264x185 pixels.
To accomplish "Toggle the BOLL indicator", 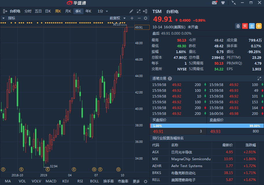I will pyautogui.click(x=94, y=181).
